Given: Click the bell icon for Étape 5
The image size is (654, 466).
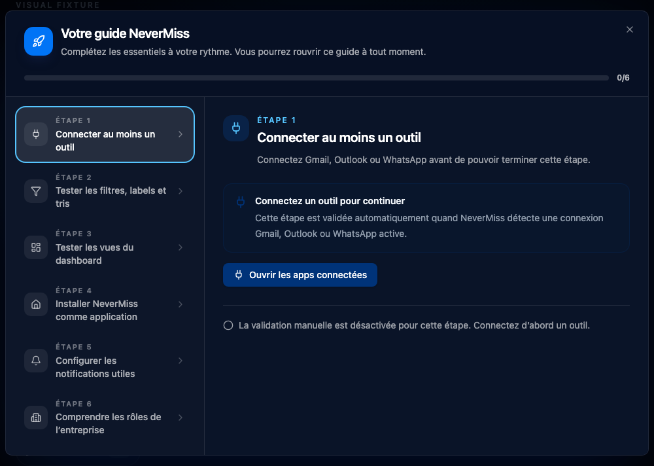Looking at the screenshot, I should tap(36, 361).
